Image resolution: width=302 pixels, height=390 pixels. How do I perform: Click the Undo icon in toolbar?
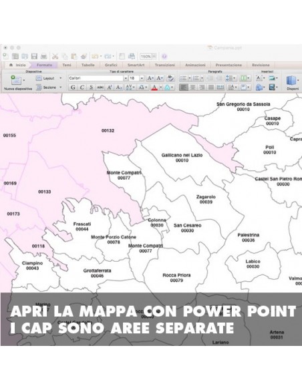[95, 57]
